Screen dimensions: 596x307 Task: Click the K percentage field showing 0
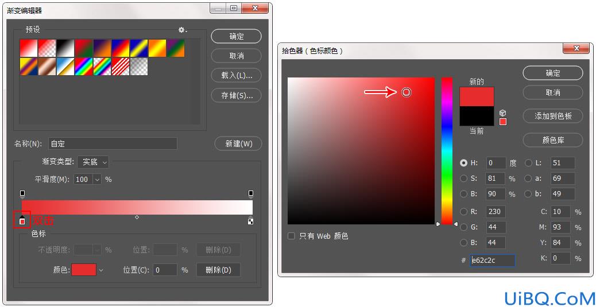coord(560,258)
